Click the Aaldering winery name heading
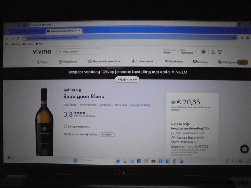Image resolution: width=251 pixels, height=188 pixels. (x=72, y=90)
